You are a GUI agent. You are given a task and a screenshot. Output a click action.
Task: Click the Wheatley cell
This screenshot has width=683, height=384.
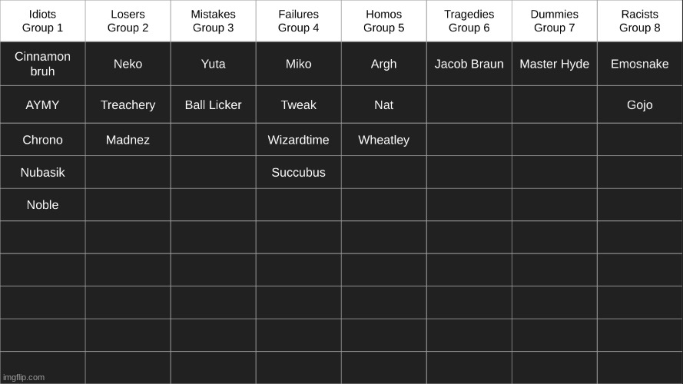[x=383, y=140]
